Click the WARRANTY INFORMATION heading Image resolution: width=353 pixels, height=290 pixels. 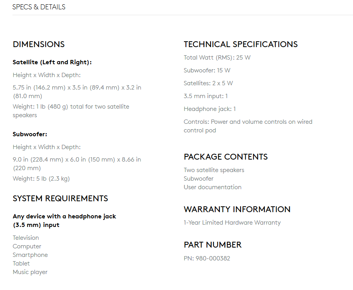(x=237, y=209)
